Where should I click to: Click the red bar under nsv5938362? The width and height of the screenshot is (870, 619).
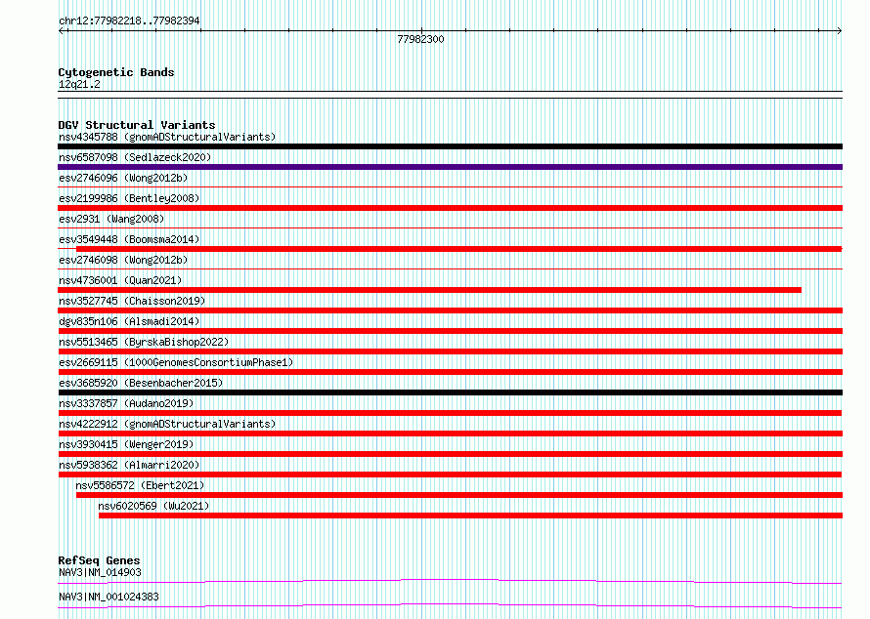click(x=450, y=475)
